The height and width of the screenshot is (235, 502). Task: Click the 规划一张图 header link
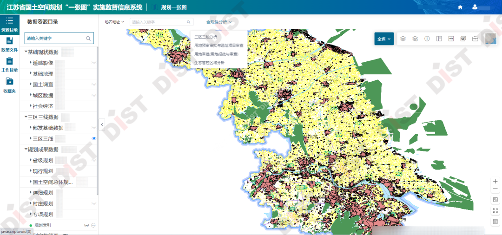coord(173,7)
